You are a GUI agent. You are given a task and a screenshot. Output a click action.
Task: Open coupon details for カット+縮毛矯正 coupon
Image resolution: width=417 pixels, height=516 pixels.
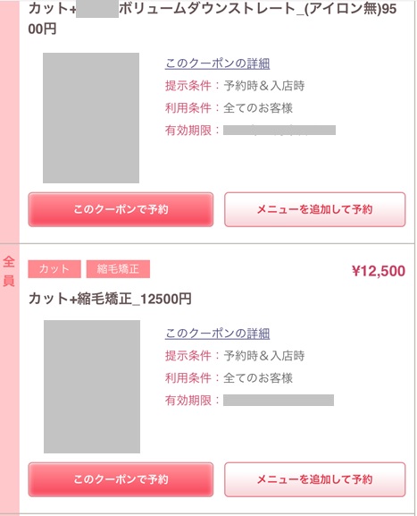(x=217, y=333)
